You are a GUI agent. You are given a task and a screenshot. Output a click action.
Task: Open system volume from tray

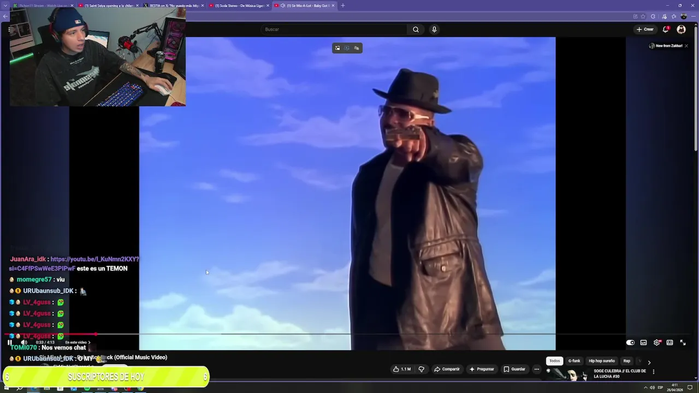[x=652, y=388]
